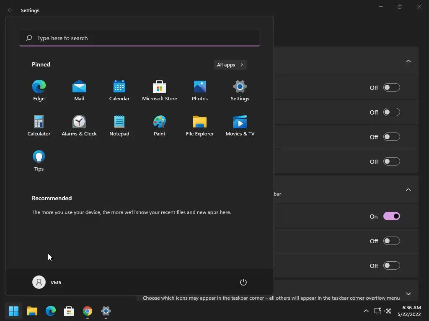Click the power button in Start menu

243,282
